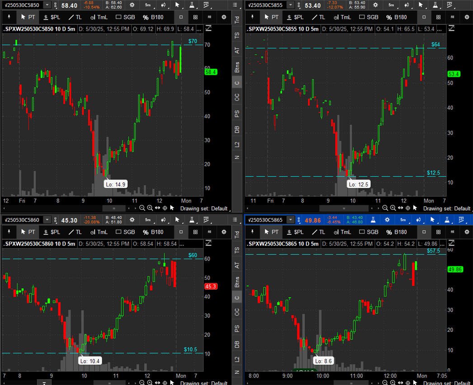Open the TS side tab of upper sidebar
This screenshot has width=473, height=385.
tap(237, 35)
